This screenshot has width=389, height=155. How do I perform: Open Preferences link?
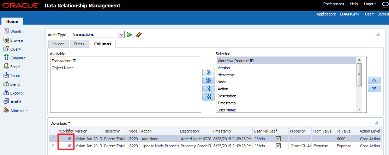334,4
